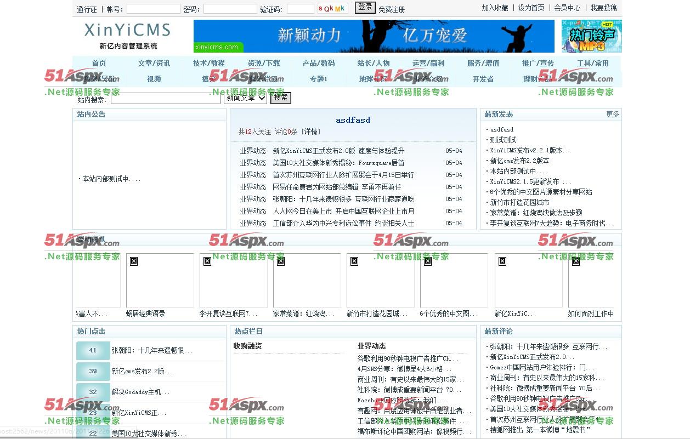This screenshot has height=439, width=690.
Task: Open 推广/宣传 navigation menu item
Action: 538,63
